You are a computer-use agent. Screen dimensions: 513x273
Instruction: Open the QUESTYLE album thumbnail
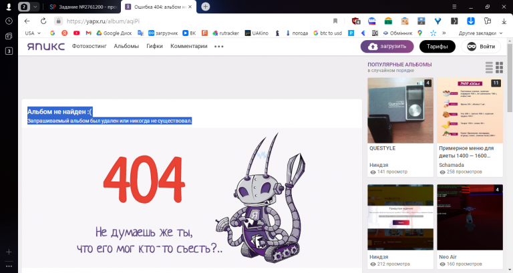[x=401, y=110]
